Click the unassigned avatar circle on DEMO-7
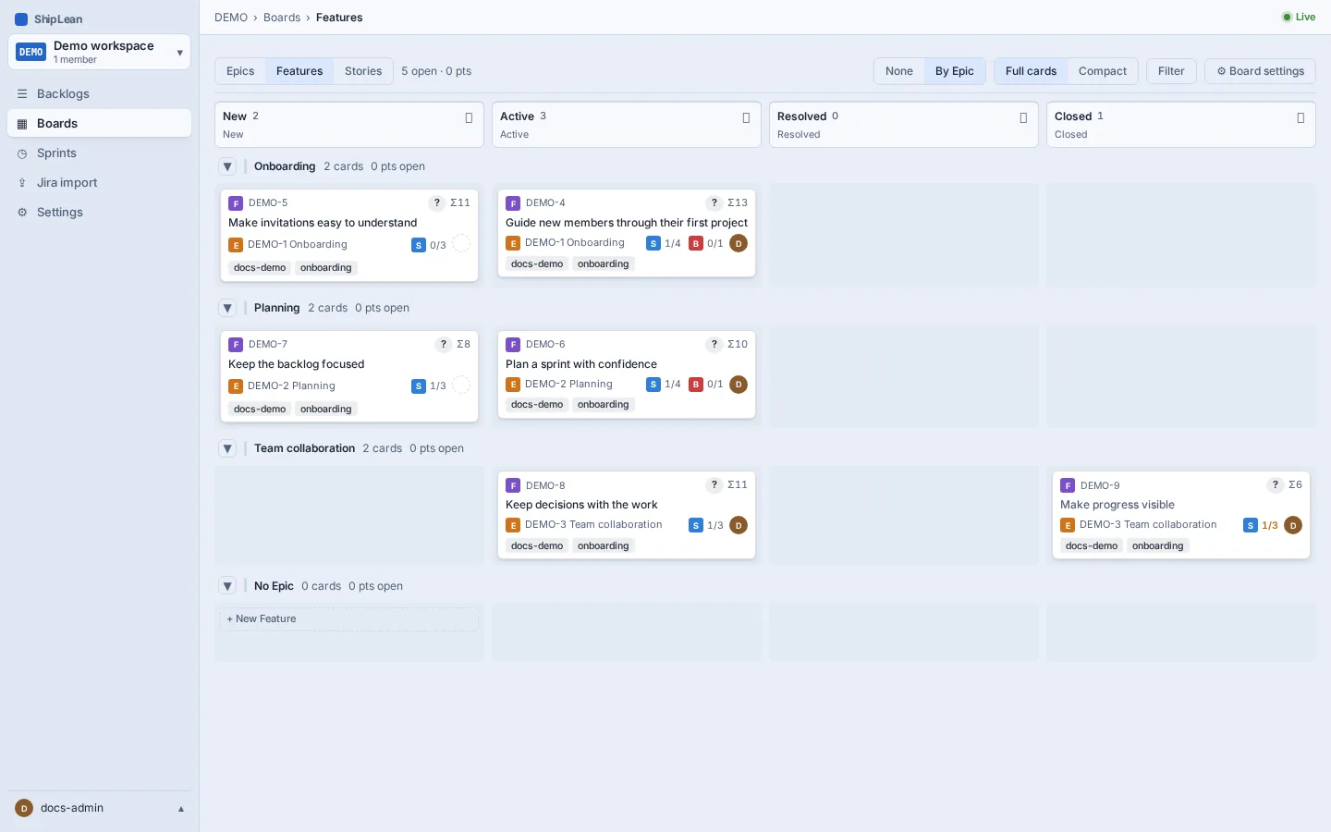 coord(461,385)
